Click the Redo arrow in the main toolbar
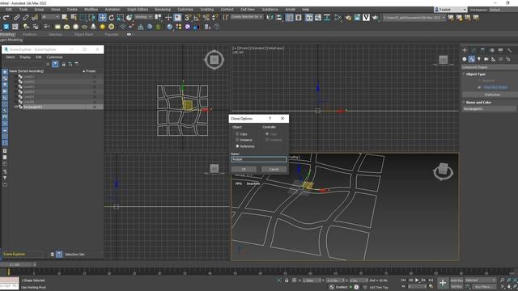Screen dimensions: 518x291 [x=6, y=18]
